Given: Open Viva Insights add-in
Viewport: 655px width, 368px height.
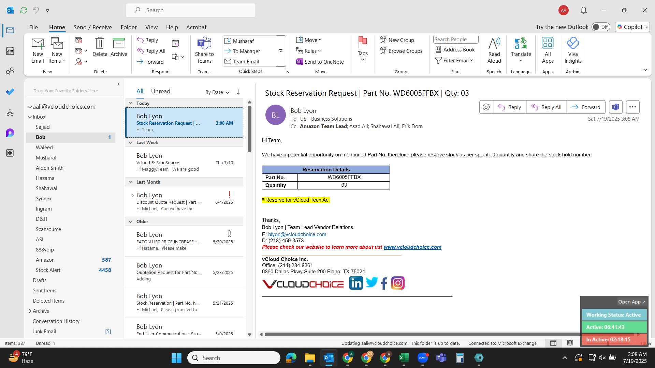Looking at the screenshot, I should [x=573, y=51].
